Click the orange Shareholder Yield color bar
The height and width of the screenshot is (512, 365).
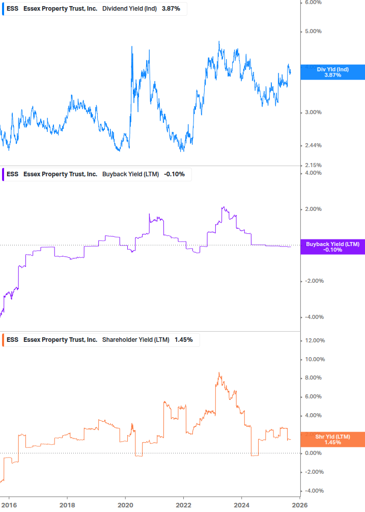pyautogui.click(x=3, y=340)
